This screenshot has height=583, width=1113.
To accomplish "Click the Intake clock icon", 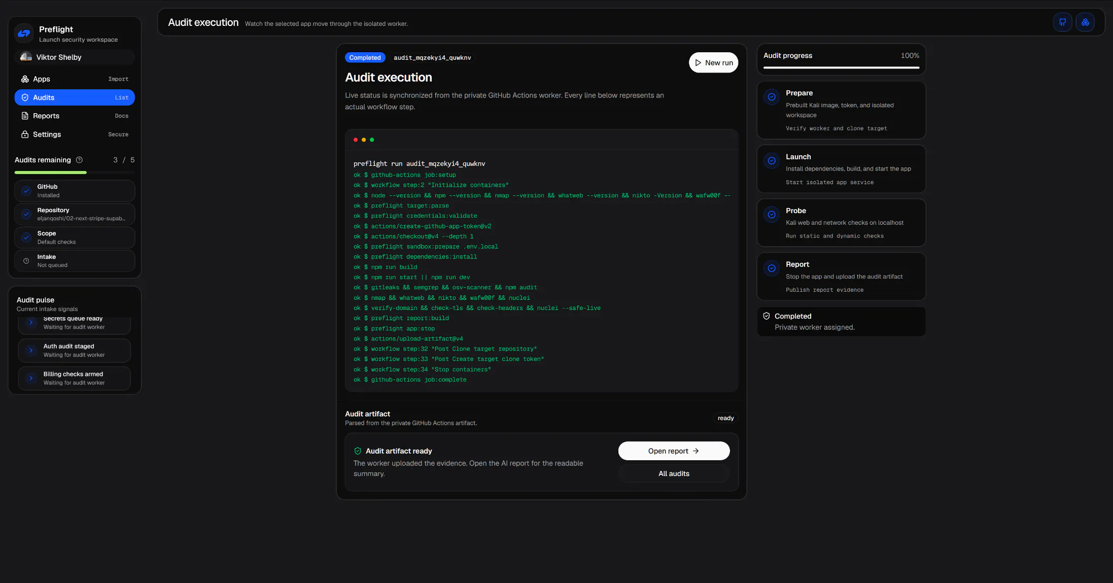I will tap(26, 261).
